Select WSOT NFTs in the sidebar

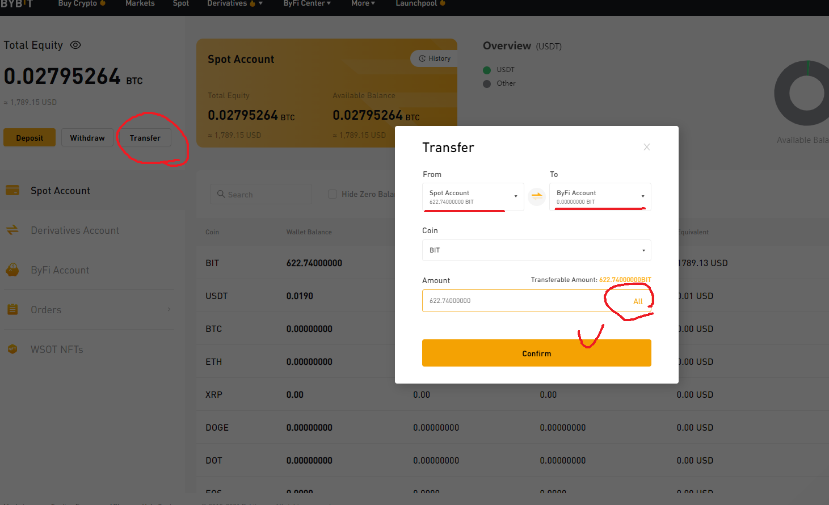(57, 350)
